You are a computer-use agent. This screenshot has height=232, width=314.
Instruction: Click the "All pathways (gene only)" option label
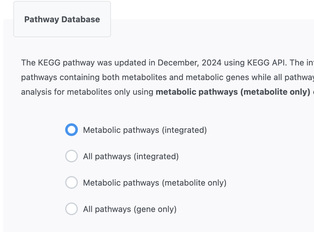130,209
